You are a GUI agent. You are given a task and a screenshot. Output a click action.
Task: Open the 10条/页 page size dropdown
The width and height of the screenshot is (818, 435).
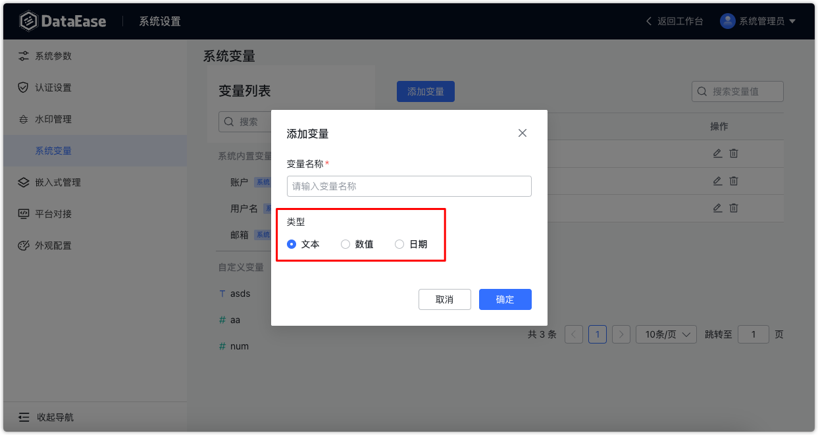(x=665, y=334)
